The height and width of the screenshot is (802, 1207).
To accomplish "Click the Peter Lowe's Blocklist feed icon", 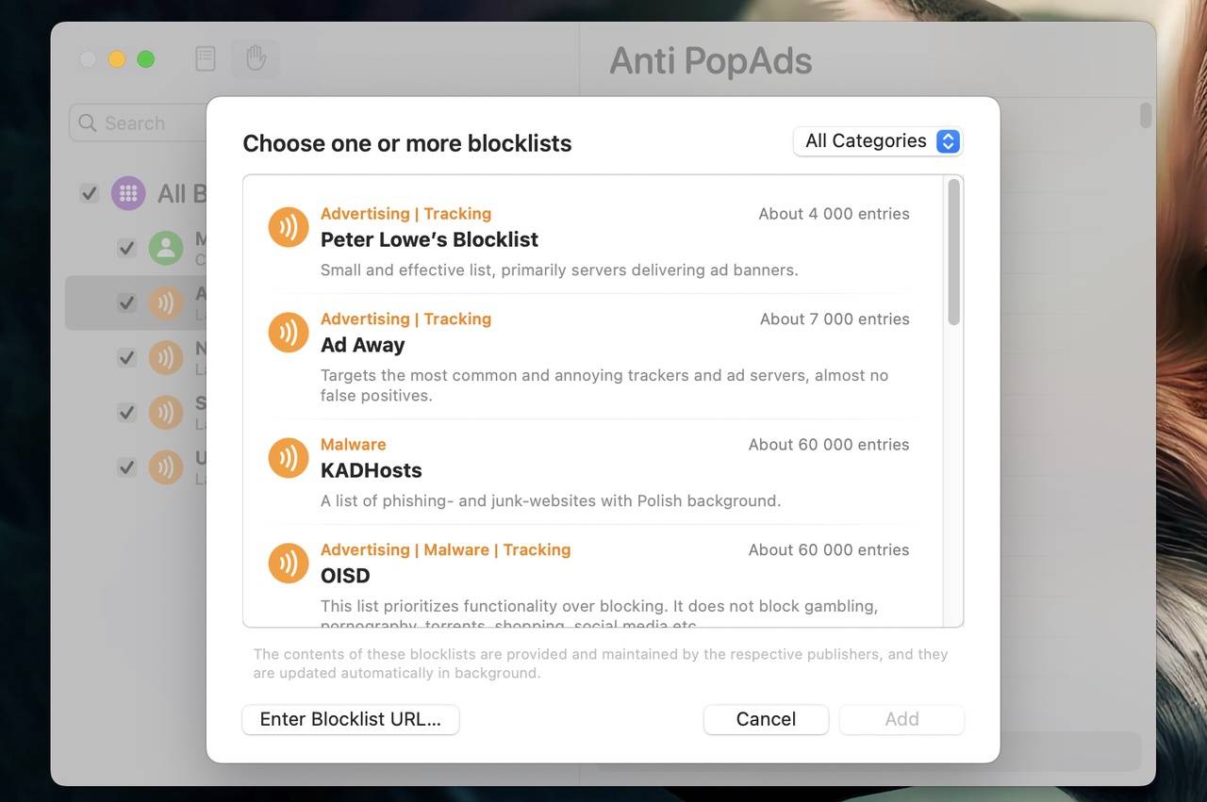I will pyautogui.click(x=289, y=227).
